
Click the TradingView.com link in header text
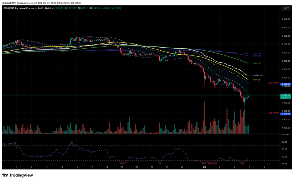point(27,3)
